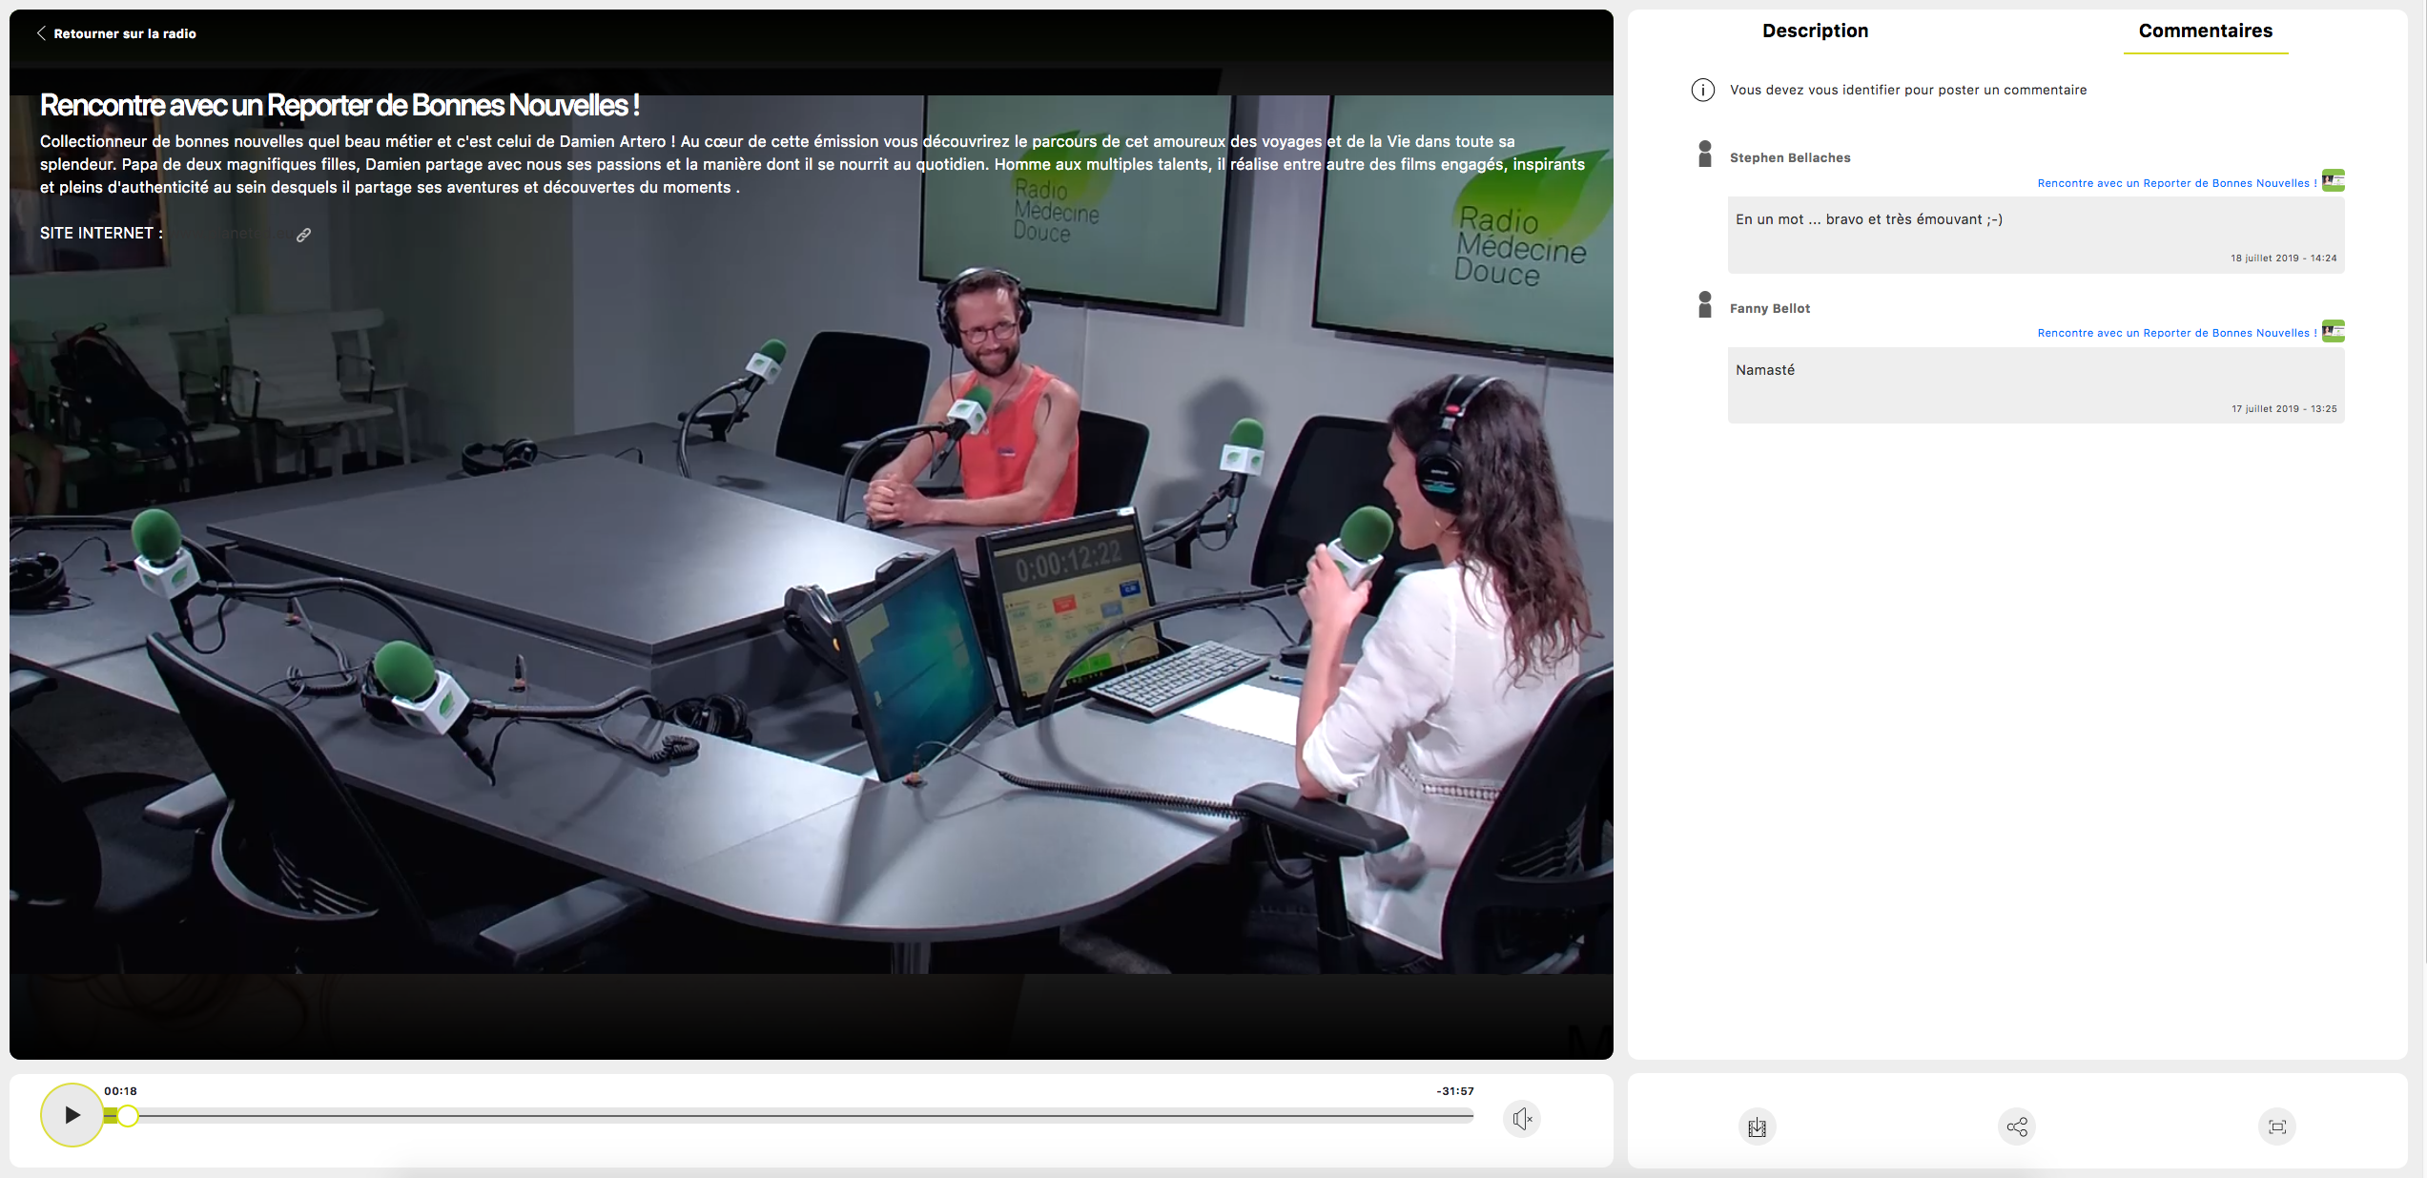
Task: Play the podcast with the play button
Action: click(x=72, y=1114)
